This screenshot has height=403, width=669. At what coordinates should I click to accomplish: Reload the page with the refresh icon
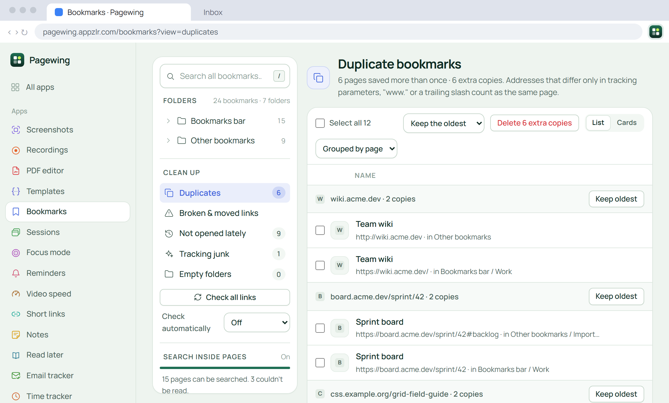[x=25, y=32]
